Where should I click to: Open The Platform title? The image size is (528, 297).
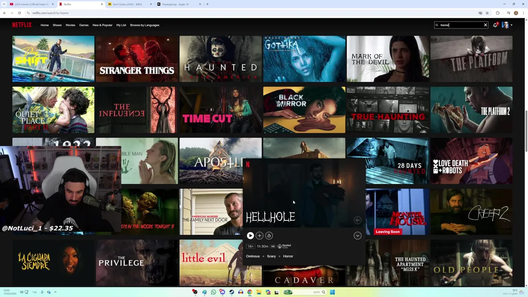pos(471,59)
